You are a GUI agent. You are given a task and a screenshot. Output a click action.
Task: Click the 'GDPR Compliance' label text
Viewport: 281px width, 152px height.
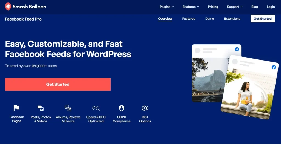pos(122,119)
